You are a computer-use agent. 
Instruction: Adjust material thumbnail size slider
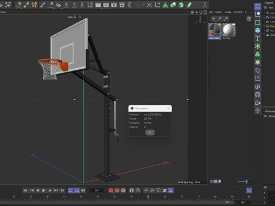click(245, 181)
